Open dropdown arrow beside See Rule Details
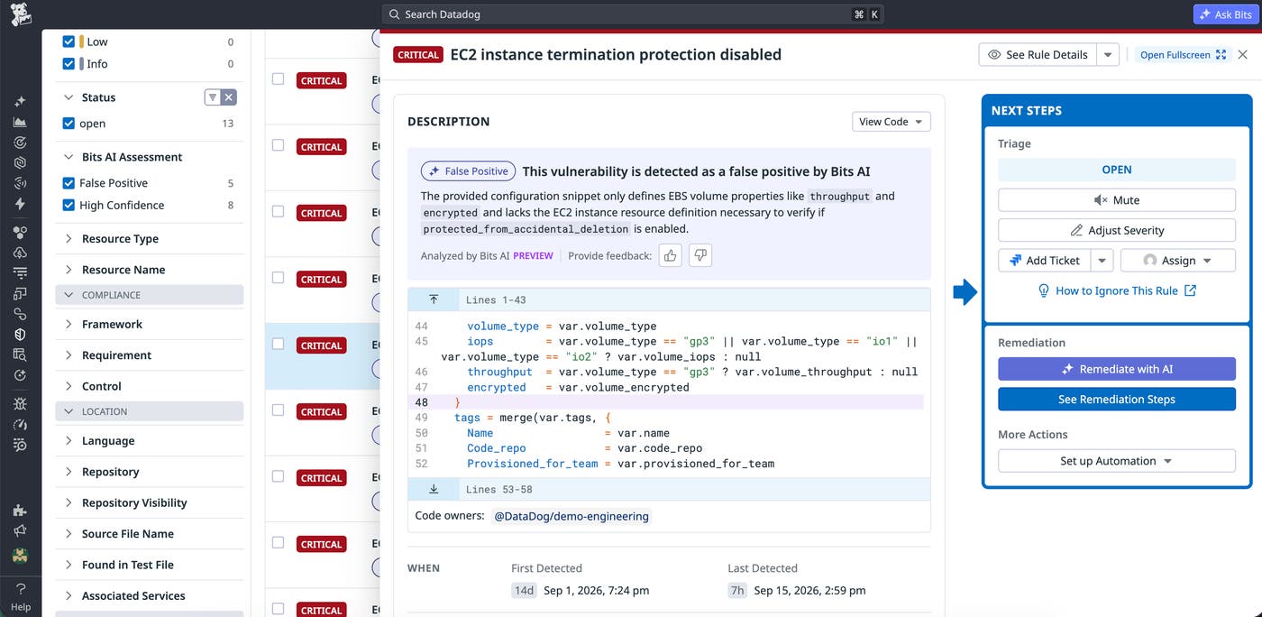The width and height of the screenshot is (1262, 617). (x=1109, y=55)
